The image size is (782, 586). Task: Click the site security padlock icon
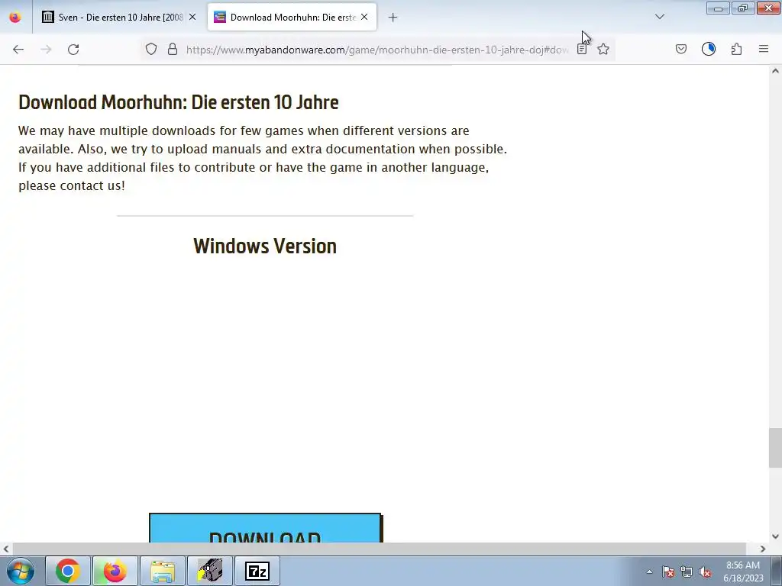[173, 49]
